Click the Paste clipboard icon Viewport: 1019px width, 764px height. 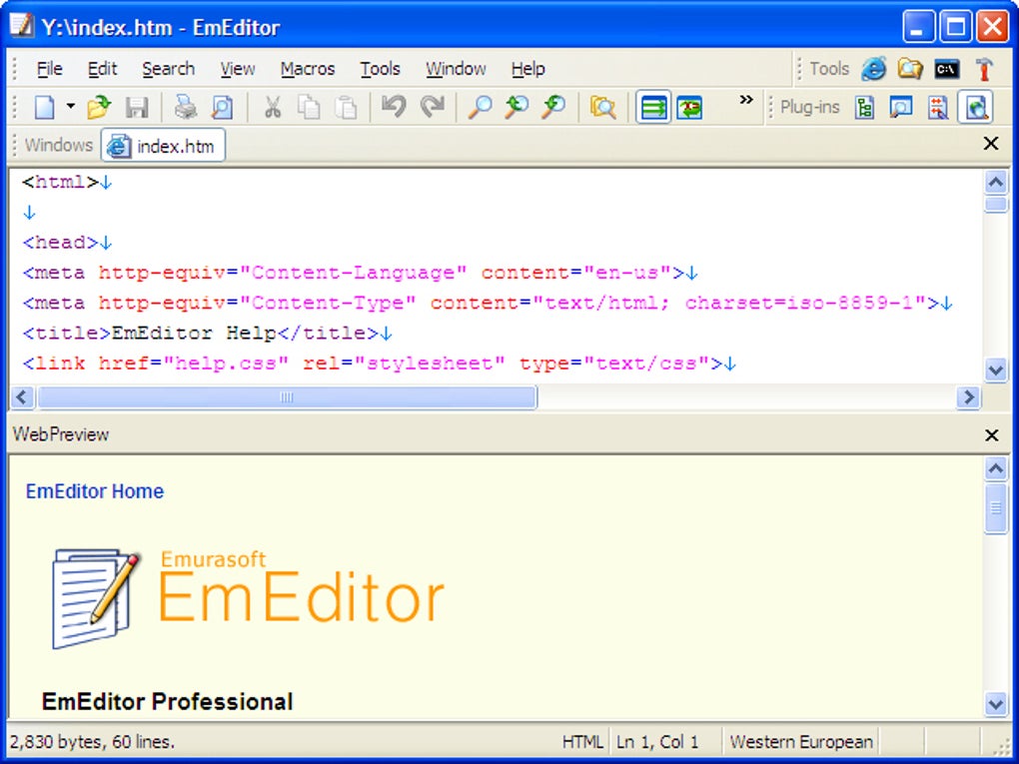(346, 107)
